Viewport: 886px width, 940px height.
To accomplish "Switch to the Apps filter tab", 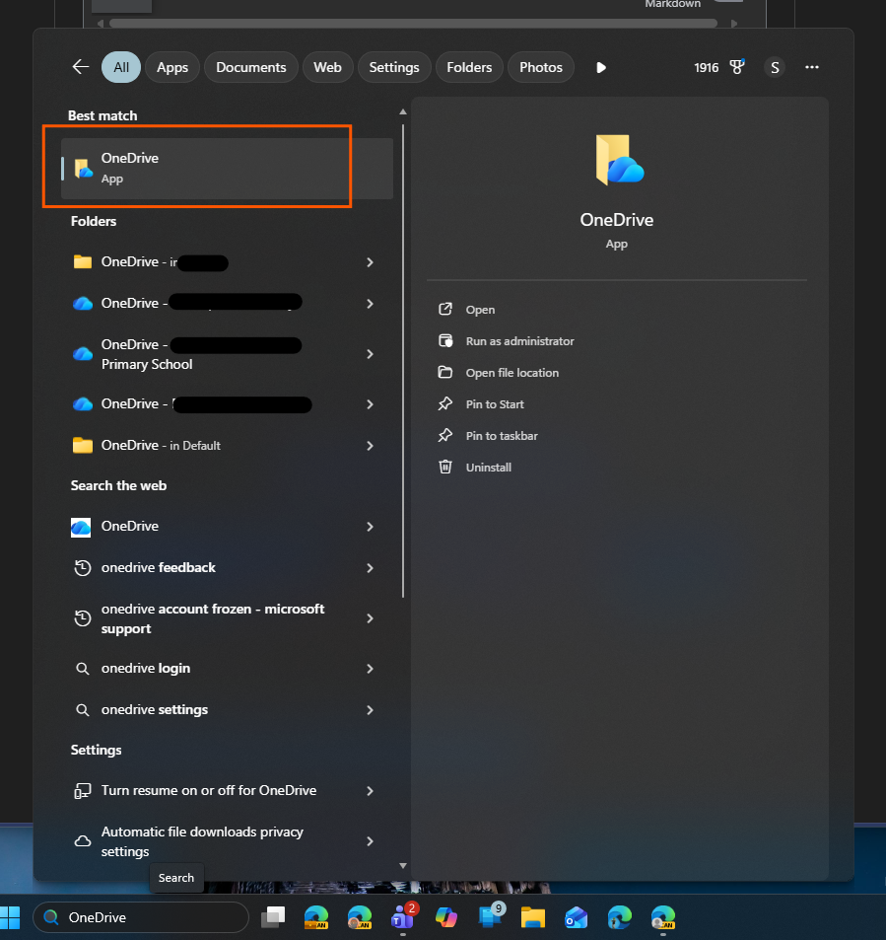I will [x=172, y=67].
